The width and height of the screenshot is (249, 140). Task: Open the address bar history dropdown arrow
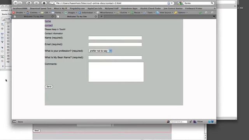pos(172,3)
